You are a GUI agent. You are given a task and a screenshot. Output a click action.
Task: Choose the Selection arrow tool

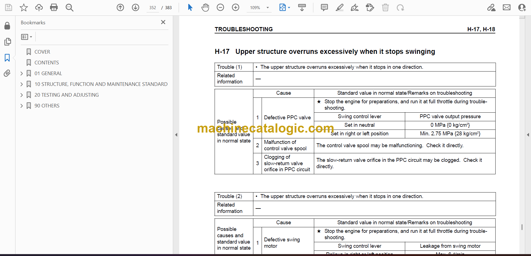(190, 7)
